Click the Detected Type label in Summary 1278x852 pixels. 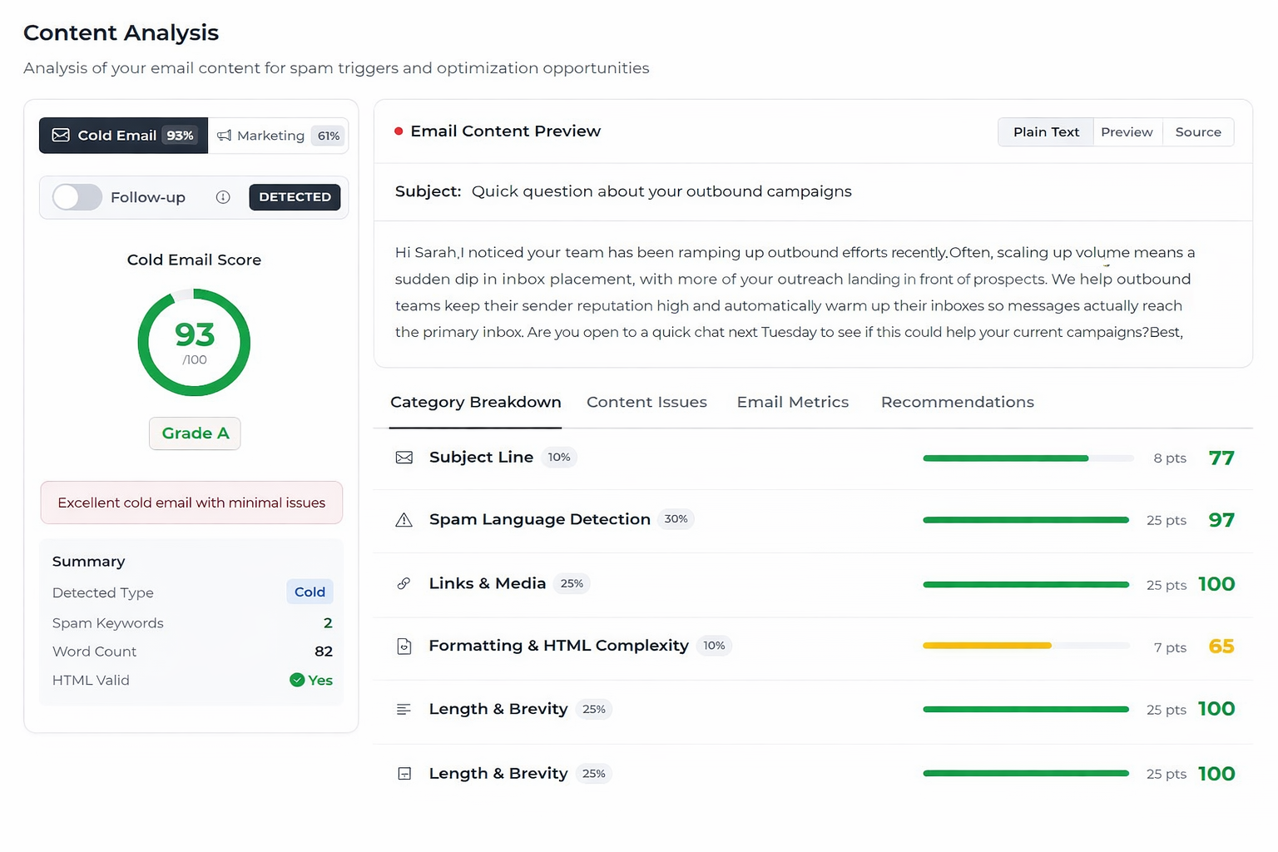[x=103, y=592]
